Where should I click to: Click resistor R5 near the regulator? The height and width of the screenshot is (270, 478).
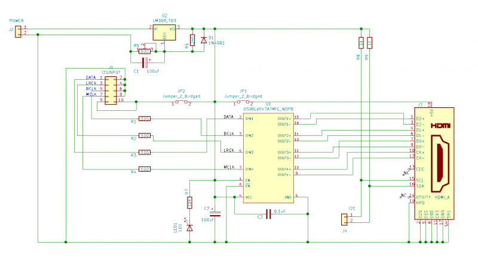coord(145,51)
